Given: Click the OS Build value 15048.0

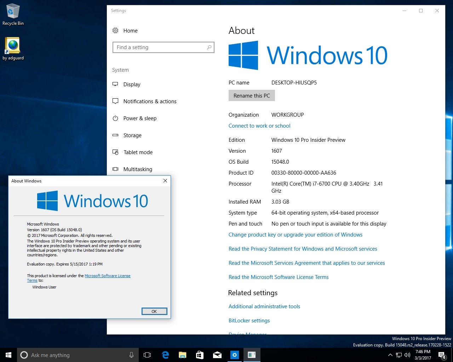Looking at the screenshot, I should click(x=280, y=162).
